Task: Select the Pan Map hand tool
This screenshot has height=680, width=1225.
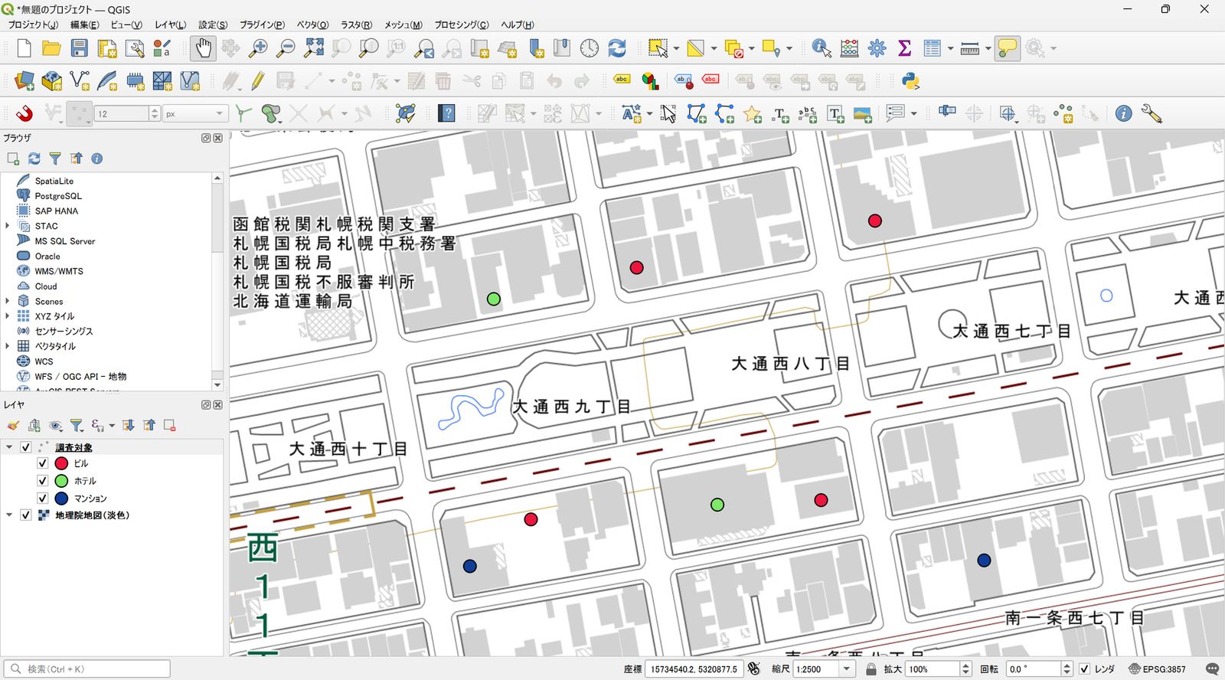Action: (x=203, y=49)
